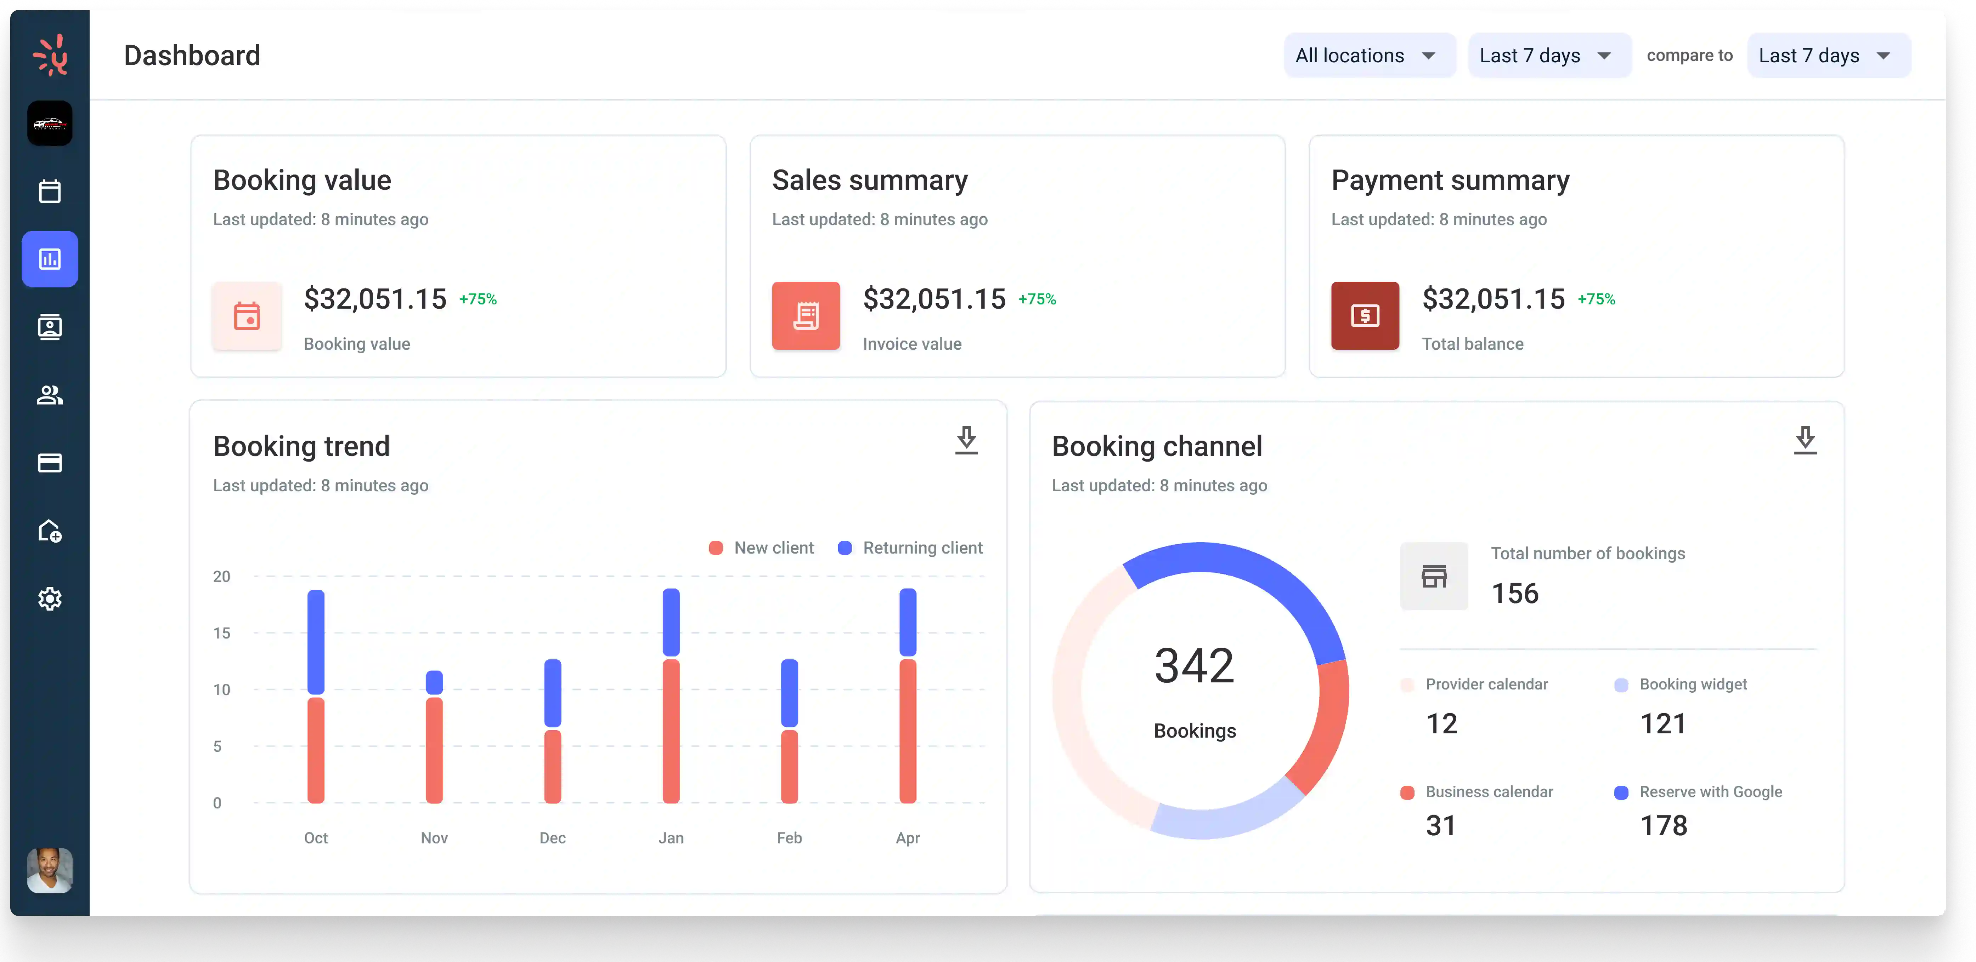
Task: Click the Business calendar legend entry
Action: (x=1488, y=792)
